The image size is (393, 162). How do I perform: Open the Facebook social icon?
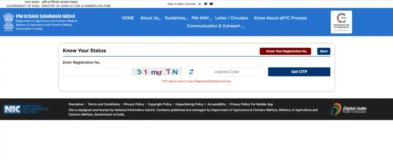[206, 4]
